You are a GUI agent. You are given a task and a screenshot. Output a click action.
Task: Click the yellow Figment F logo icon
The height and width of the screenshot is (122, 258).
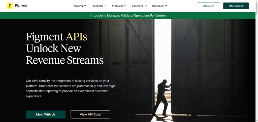point(10,6)
